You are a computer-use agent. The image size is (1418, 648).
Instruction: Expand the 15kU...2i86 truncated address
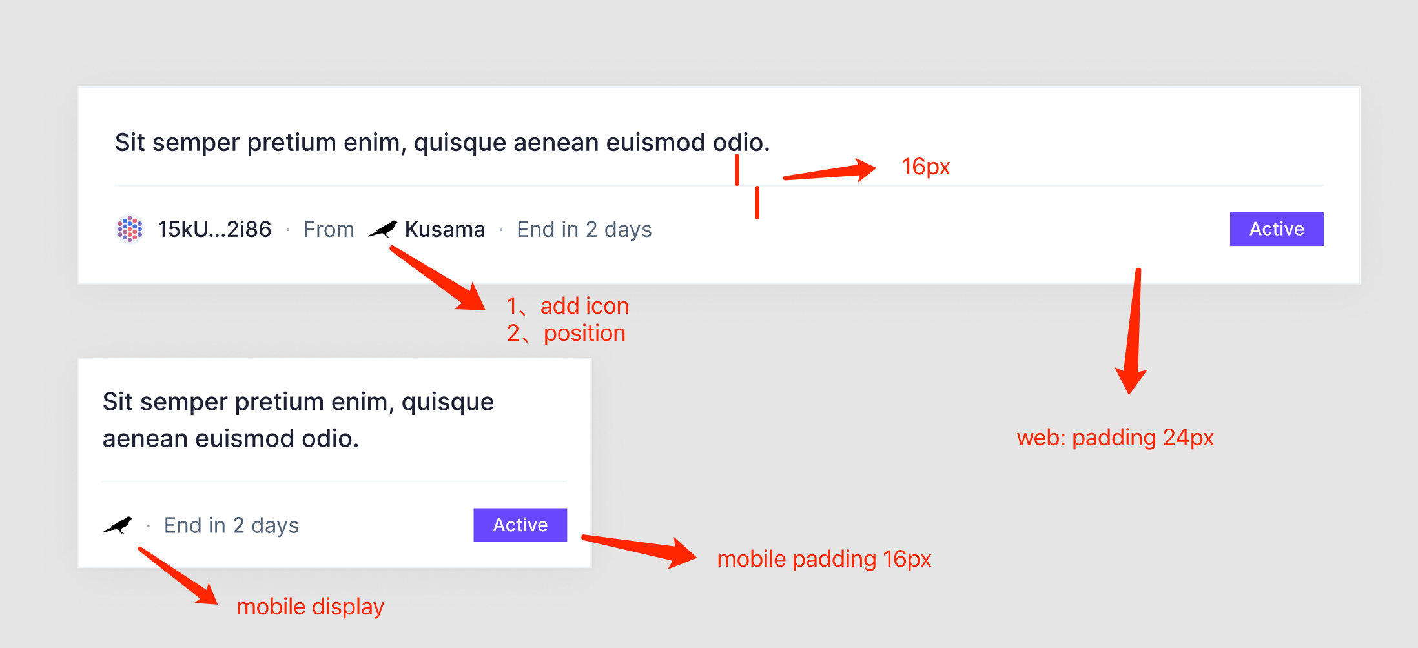214,228
